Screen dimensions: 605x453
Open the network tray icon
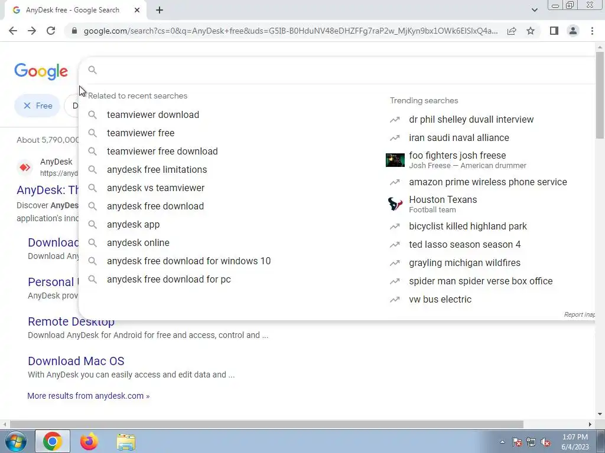[x=531, y=442]
